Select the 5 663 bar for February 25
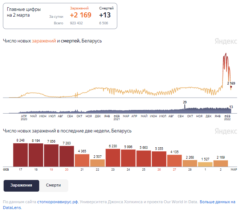The height and width of the screenshot is (213, 240). [x=144, y=158]
